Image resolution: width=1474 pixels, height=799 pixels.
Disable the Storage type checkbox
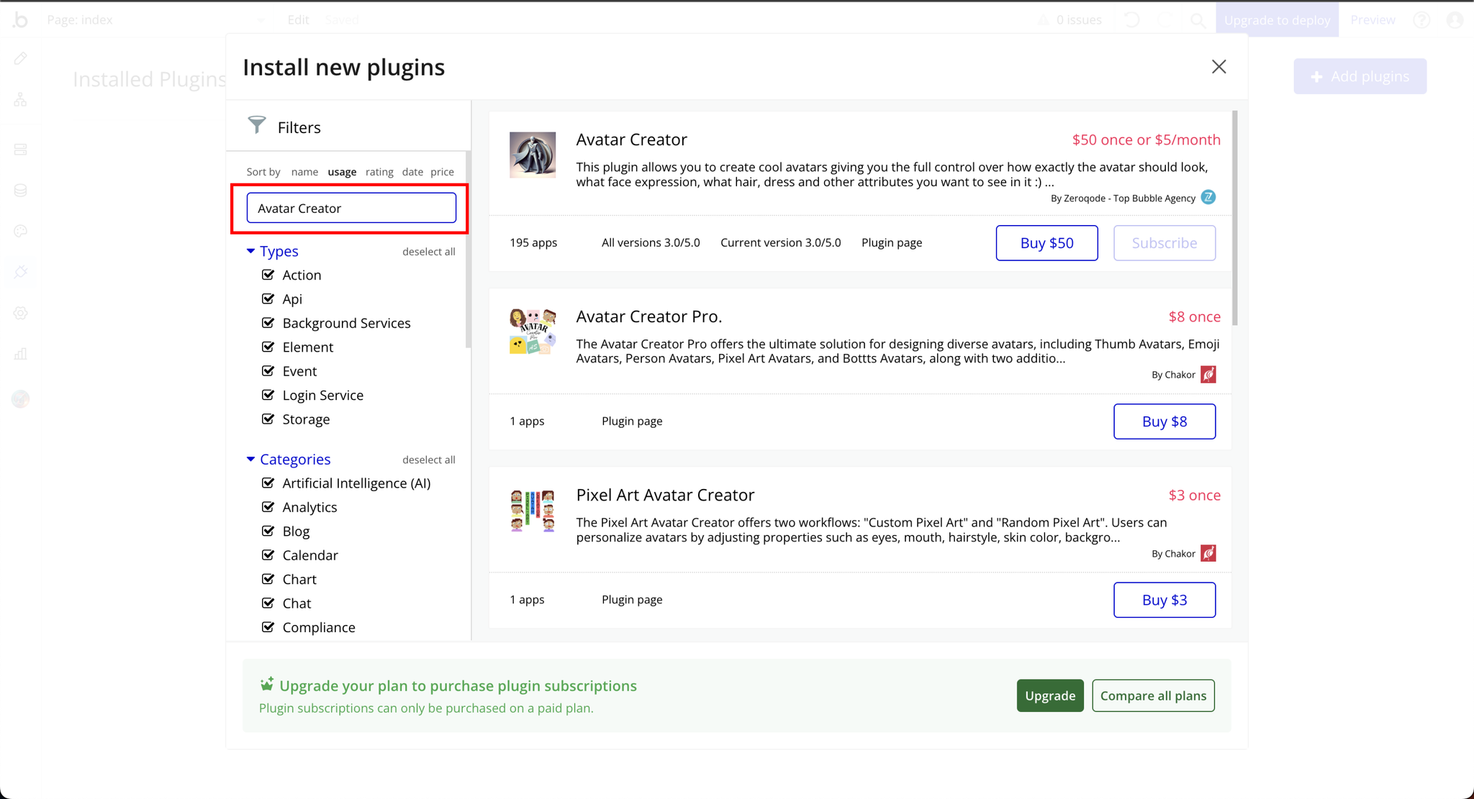268,419
